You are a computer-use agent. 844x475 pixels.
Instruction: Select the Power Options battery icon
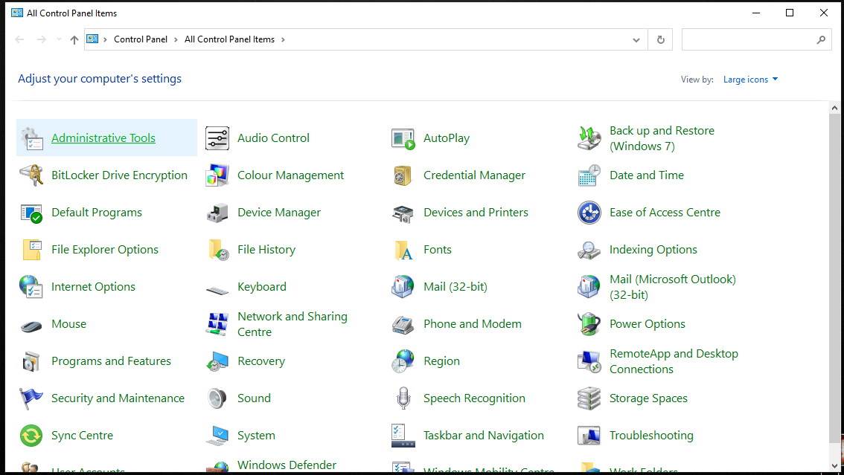(x=589, y=324)
